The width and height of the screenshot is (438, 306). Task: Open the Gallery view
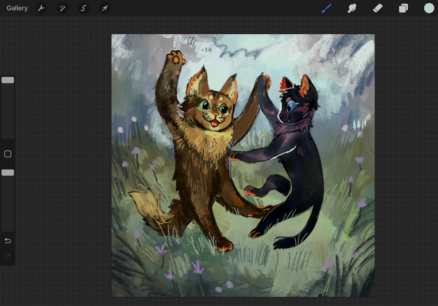pyautogui.click(x=17, y=8)
